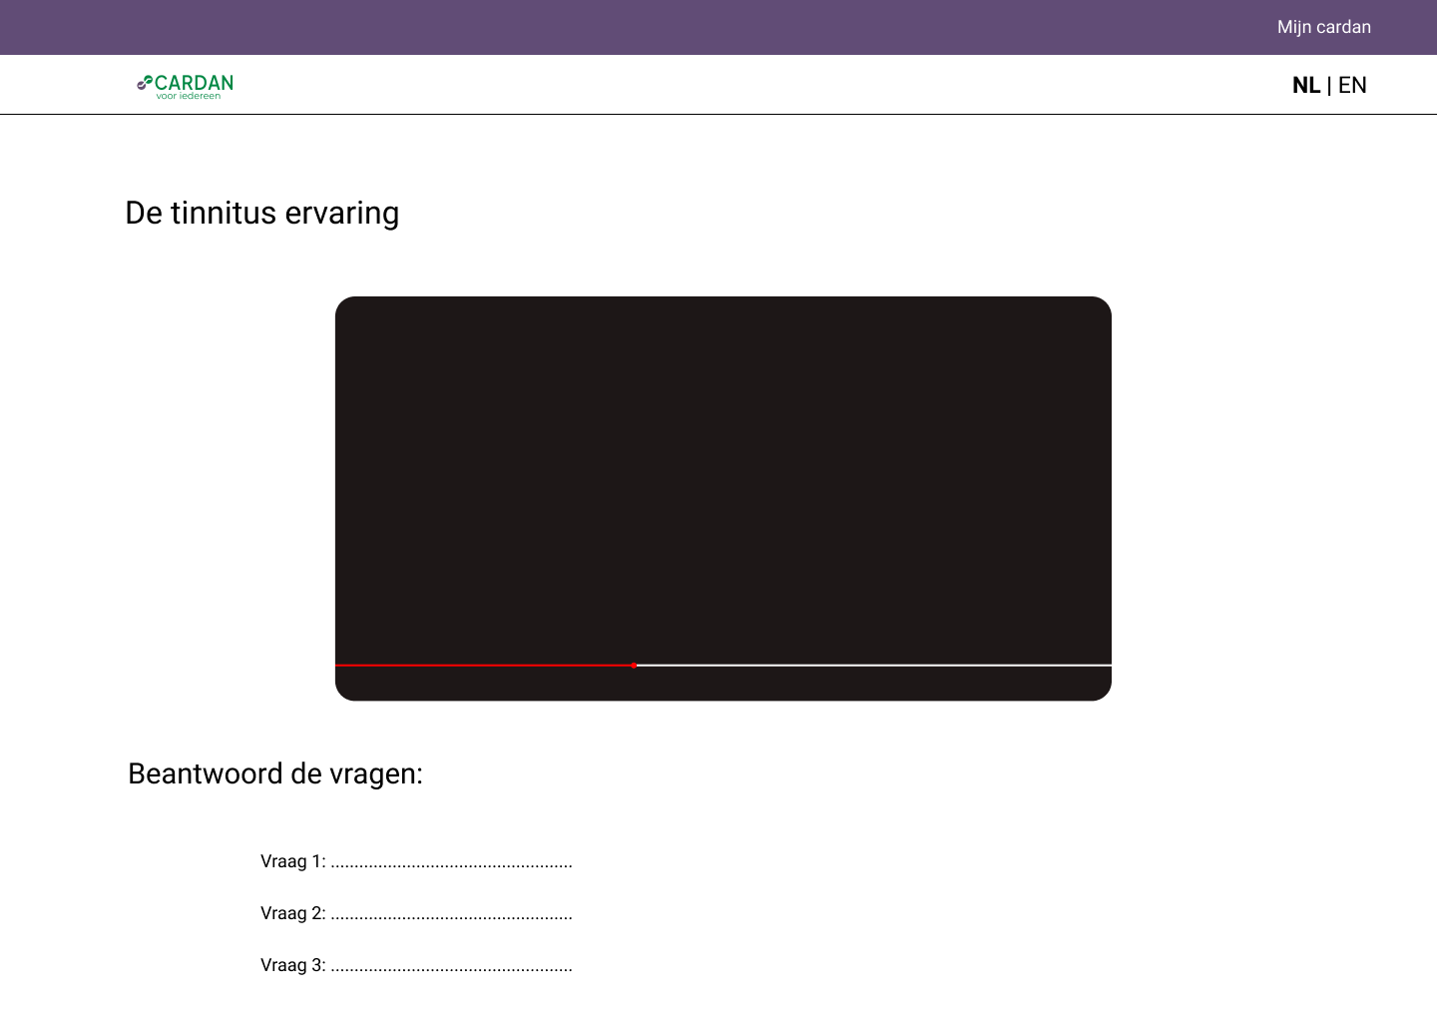This screenshot has height=1022, width=1437.
Task: Open the Mijn cardan link
Action: [x=1323, y=27]
